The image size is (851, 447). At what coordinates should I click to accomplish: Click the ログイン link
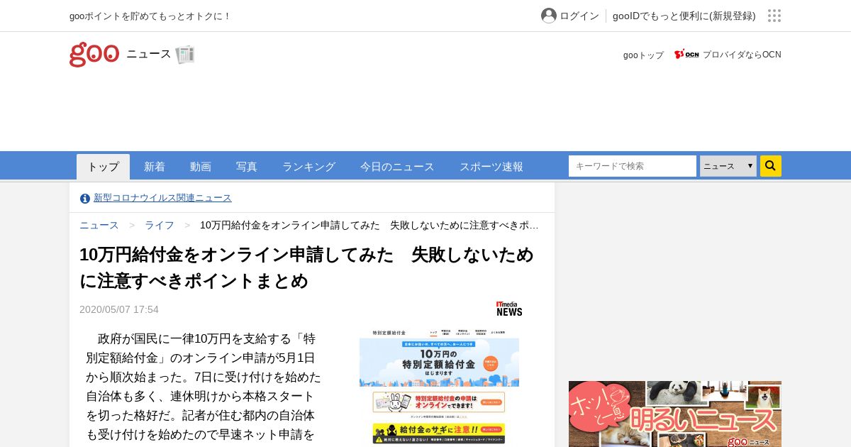579,16
